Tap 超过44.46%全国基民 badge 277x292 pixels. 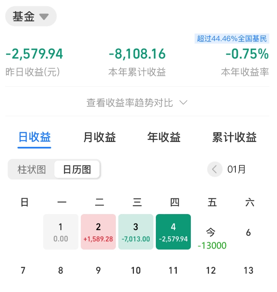click(x=232, y=38)
